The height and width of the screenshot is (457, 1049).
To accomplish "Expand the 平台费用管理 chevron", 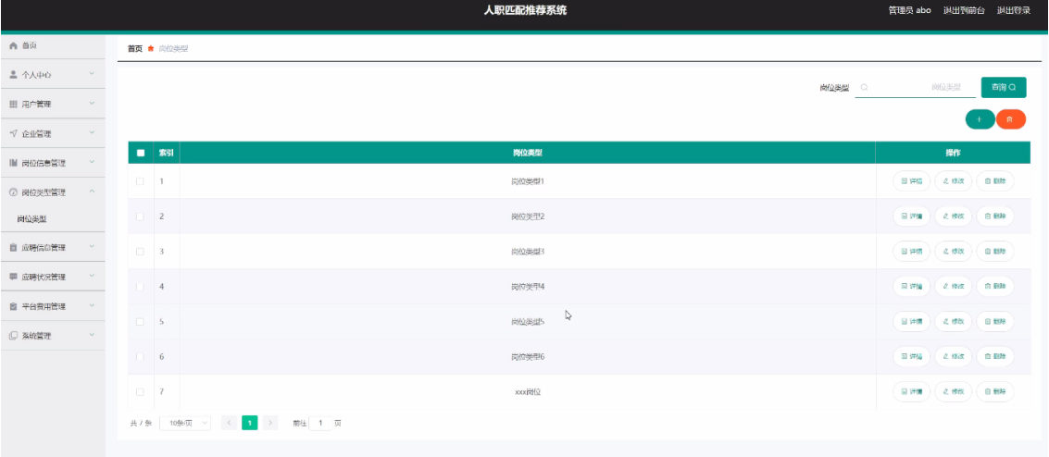I will (x=93, y=306).
